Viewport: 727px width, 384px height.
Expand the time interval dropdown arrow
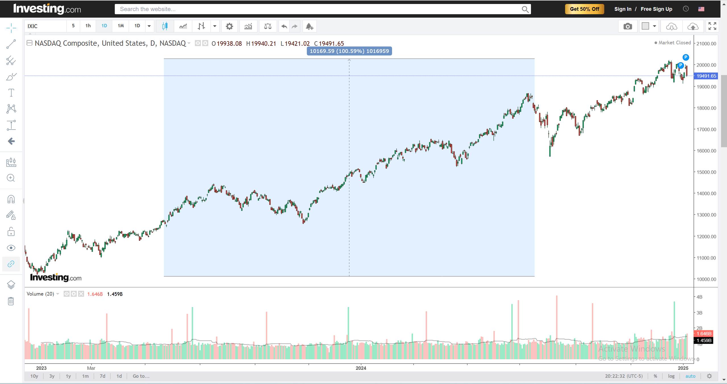(x=149, y=26)
